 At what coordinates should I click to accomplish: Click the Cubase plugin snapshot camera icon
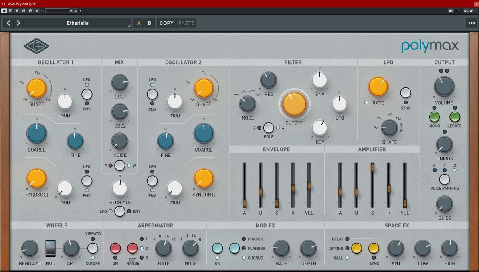451,11
